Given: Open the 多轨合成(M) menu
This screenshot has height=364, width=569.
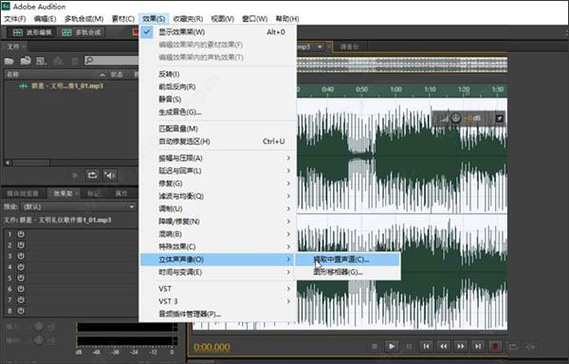Looking at the screenshot, I should [x=83, y=19].
